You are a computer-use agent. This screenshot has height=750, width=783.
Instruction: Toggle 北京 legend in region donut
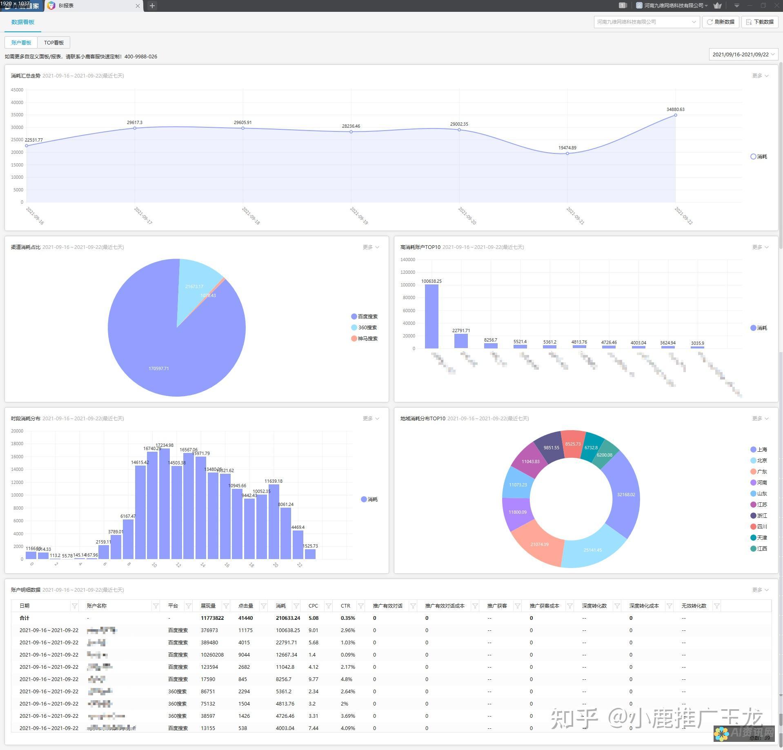click(759, 461)
